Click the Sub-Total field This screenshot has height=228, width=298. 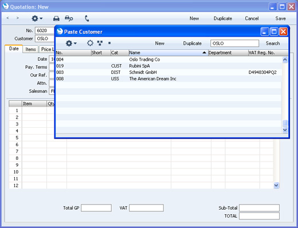[x=259, y=208]
